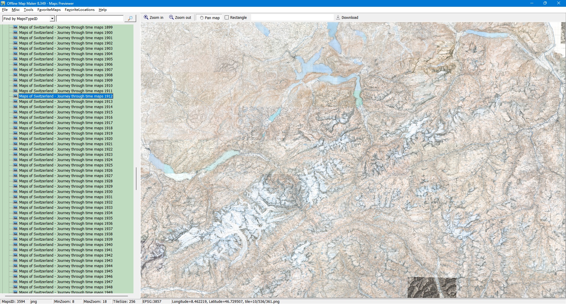566x304 pixels.
Task: Click the magnifier search button
Action: point(130,19)
